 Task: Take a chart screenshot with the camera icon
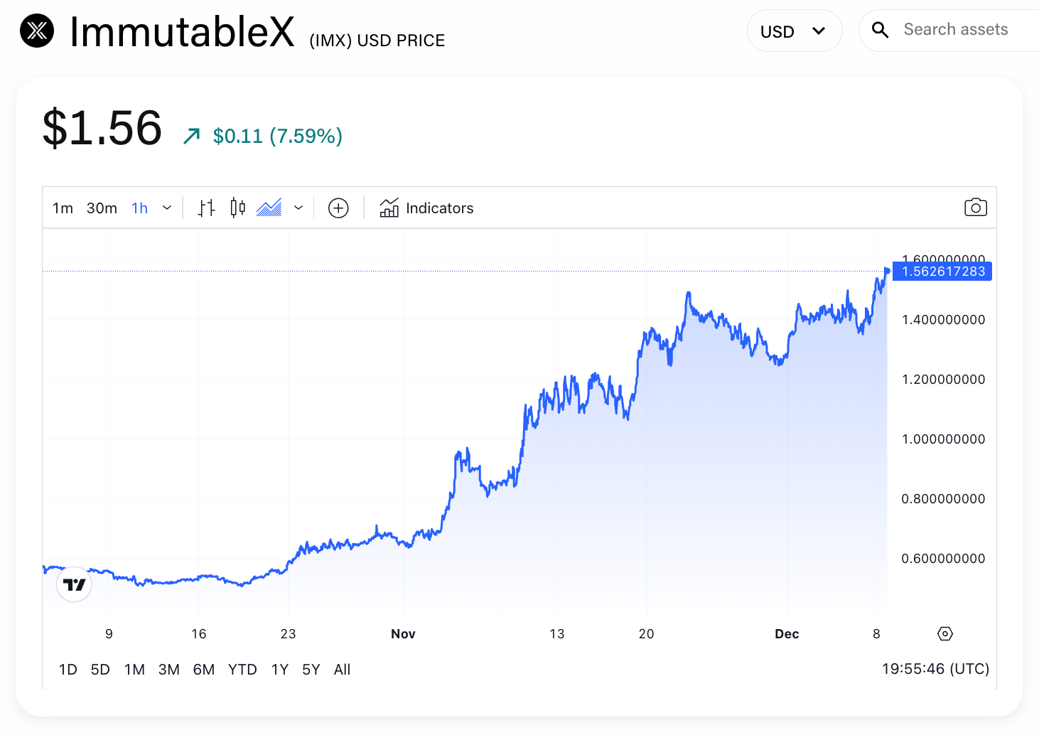975,207
